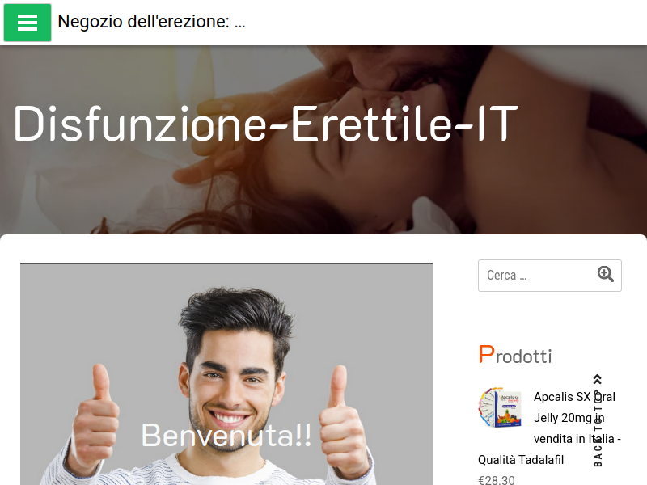Open Apcalis SX Oral Jelly 20mg link
The height and width of the screenshot is (485, 647).
pos(574,397)
